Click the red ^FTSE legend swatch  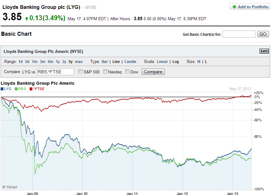(x=31, y=89)
